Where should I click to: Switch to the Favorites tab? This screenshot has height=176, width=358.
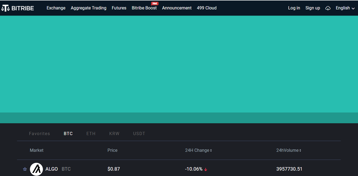(x=39, y=133)
